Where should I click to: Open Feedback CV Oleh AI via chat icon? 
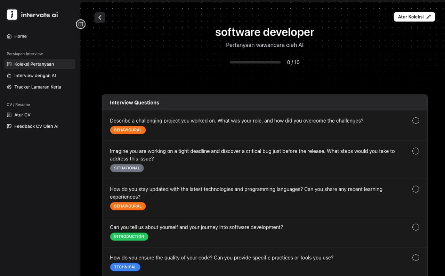(x=9, y=126)
